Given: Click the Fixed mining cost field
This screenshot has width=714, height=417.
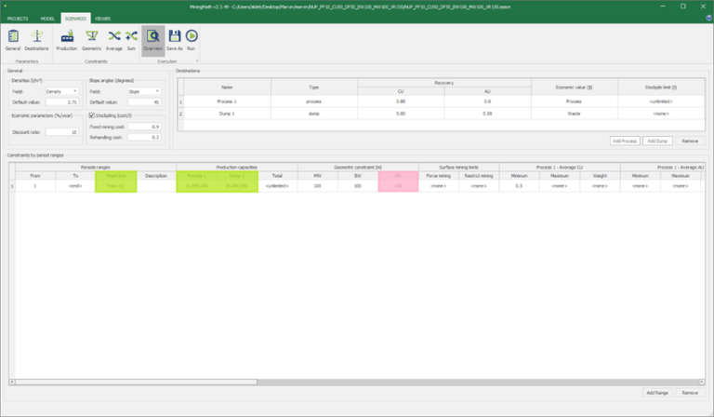Looking at the screenshot, I should (142, 126).
